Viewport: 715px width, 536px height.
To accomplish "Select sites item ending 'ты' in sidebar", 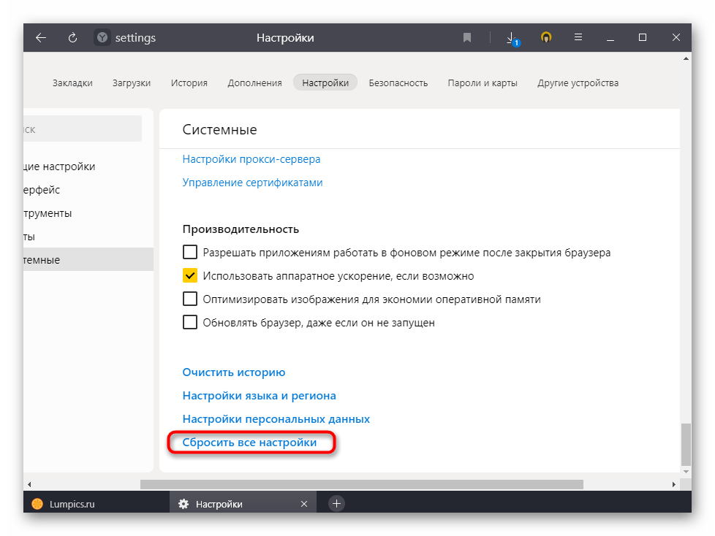I will [x=88, y=237].
